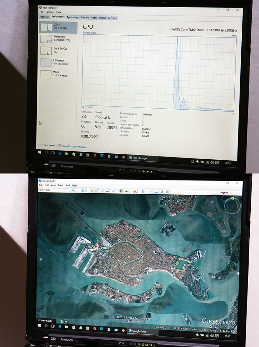Image resolution: width=259 pixels, height=347 pixels.
Task: Show historical imagery with the clock icon
Action: coord(121,191)
